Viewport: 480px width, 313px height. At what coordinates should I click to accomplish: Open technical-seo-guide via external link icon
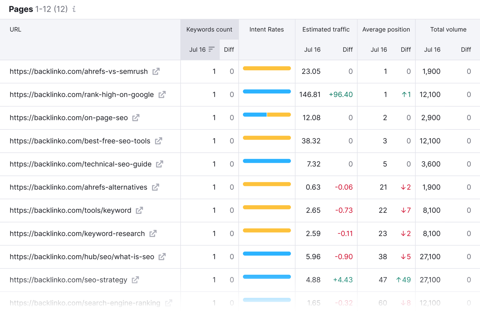point(160,164)
